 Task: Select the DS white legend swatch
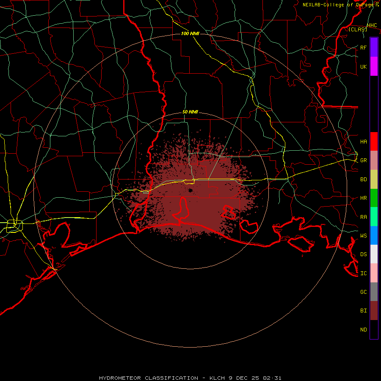pos(374,254)
